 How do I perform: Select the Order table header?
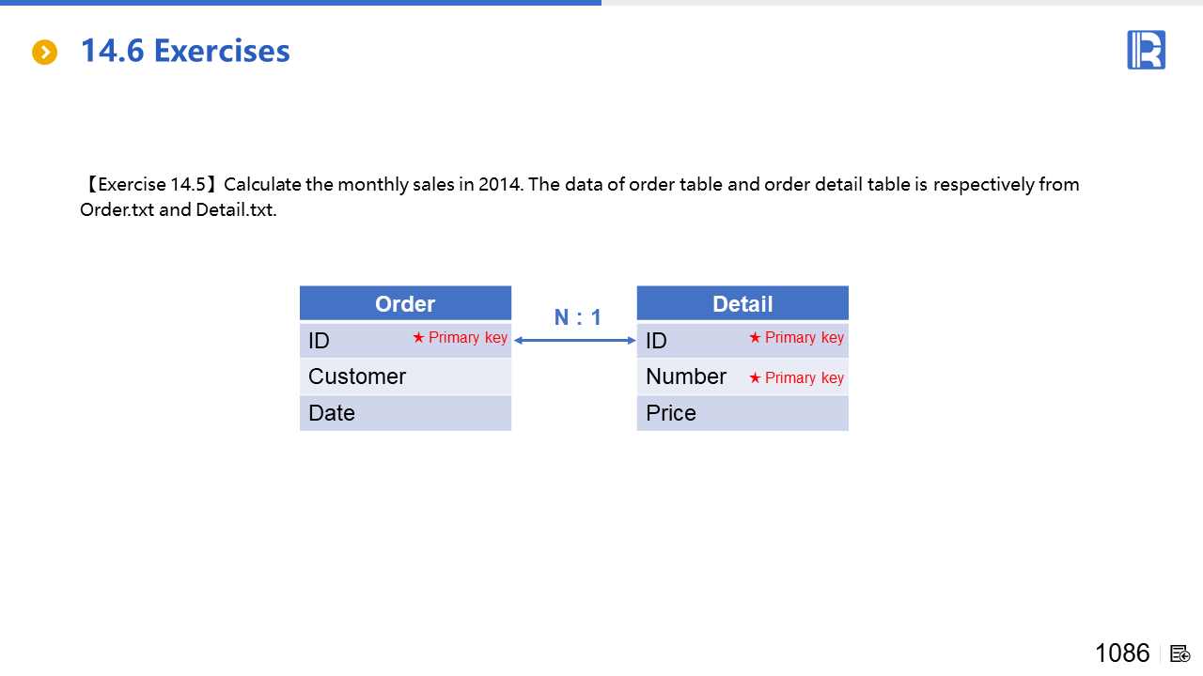(405, 303)
